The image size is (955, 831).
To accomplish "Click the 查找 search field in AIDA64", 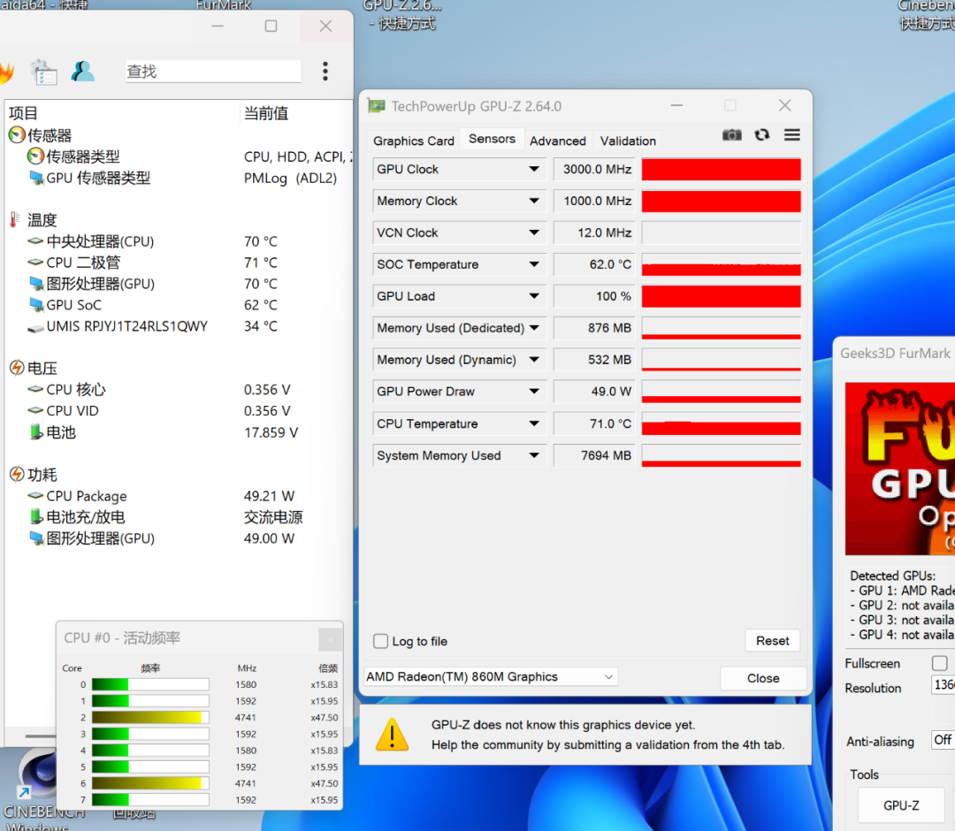I will click(213, 72).
